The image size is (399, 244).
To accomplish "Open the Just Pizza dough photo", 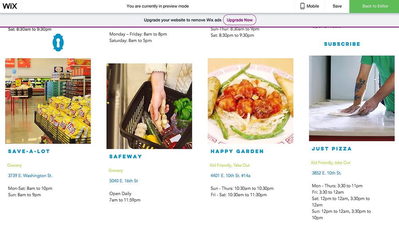I will (352, 98).
